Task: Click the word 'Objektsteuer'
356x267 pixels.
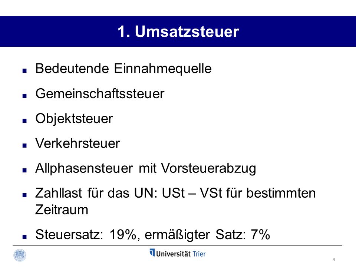Action: click(x=74, y=119)
